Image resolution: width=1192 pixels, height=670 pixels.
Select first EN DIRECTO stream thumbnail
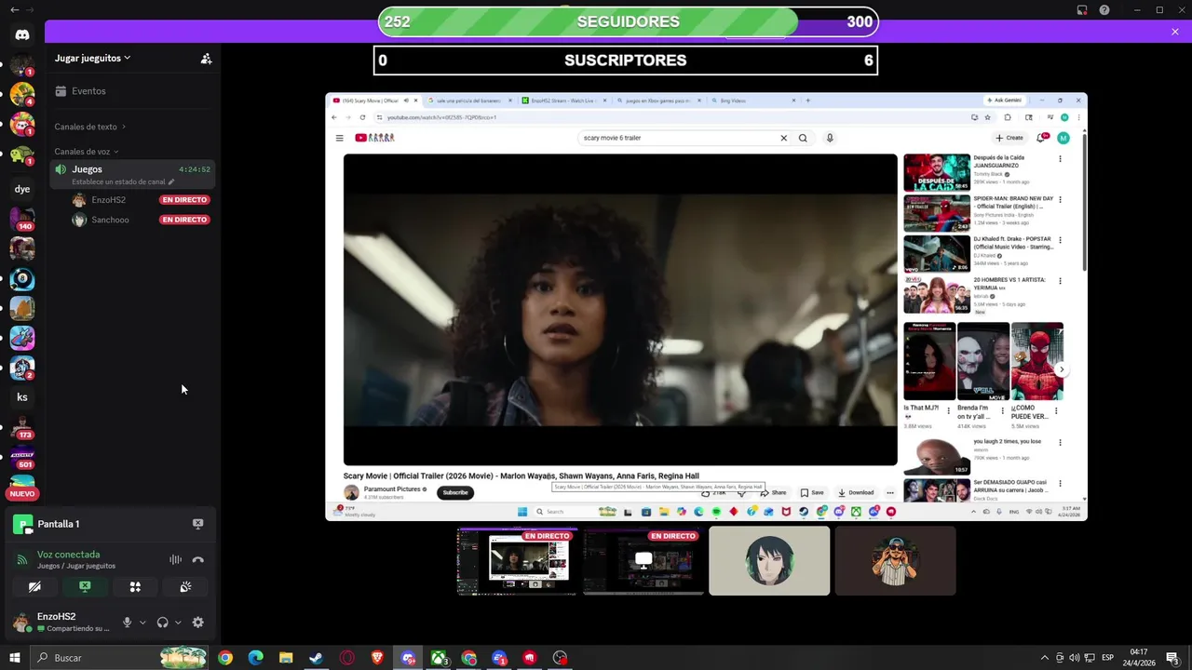point(518,561)
